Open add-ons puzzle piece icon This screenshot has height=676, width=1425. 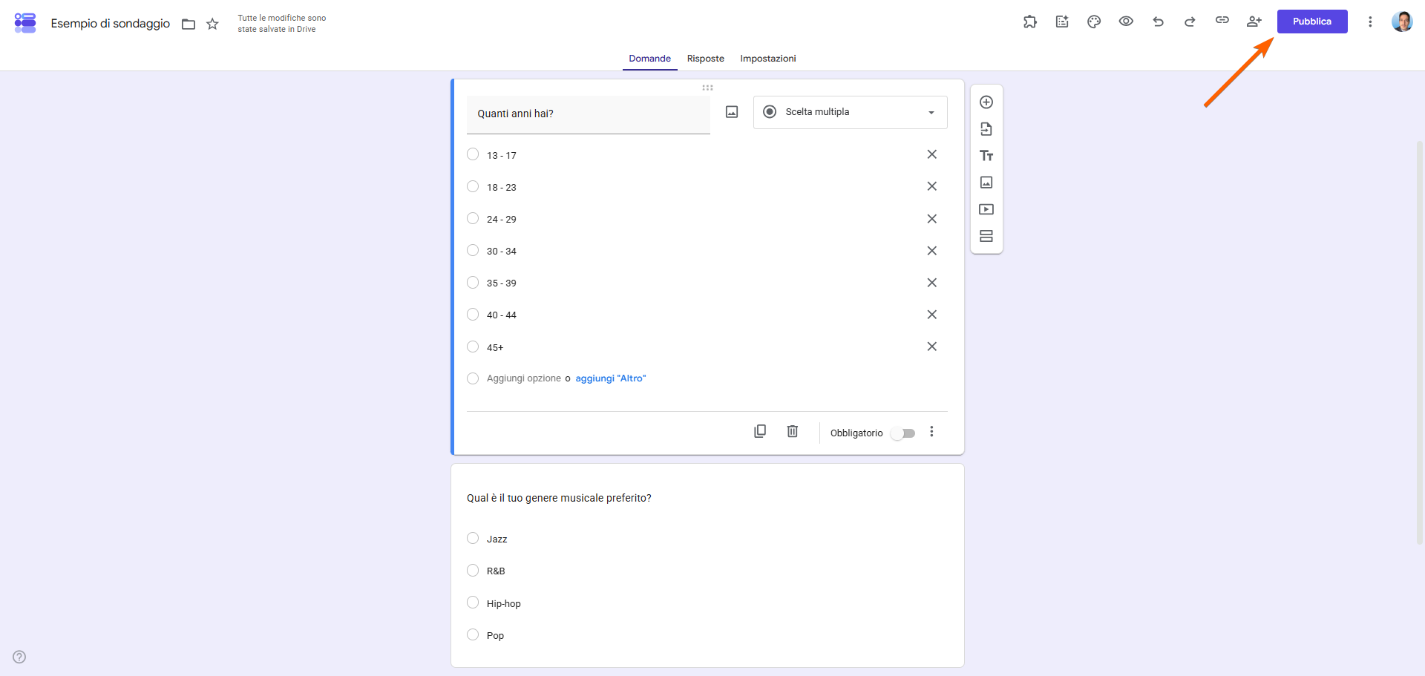tap(1030, 22)
